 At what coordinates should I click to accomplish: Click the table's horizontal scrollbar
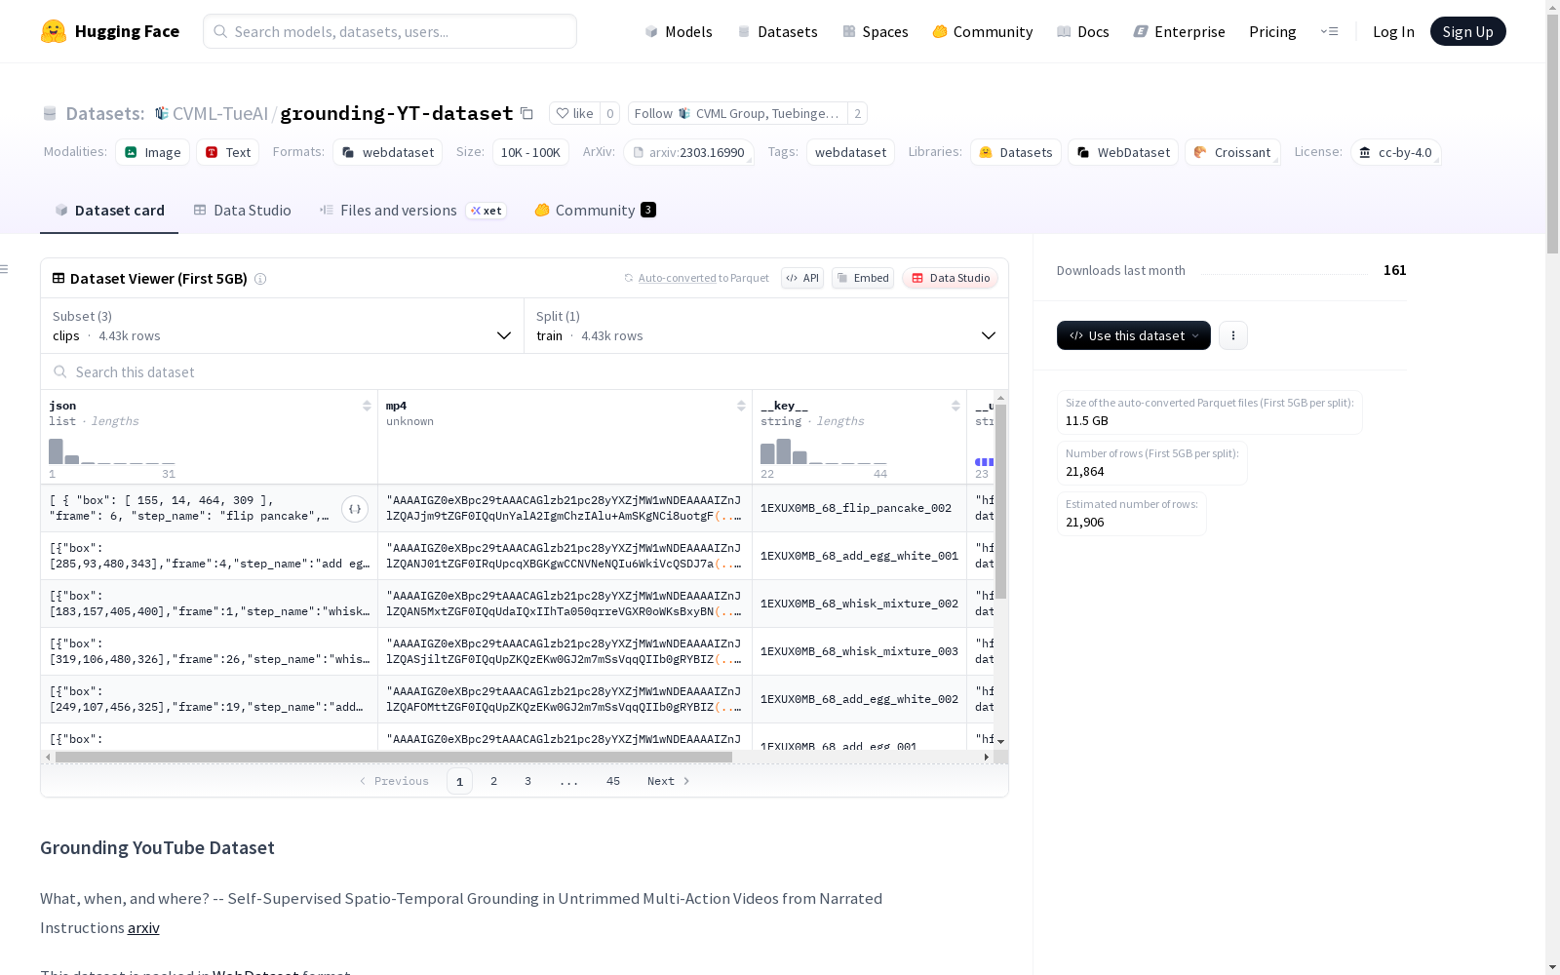pyautogui.click(x=394, y=757)
